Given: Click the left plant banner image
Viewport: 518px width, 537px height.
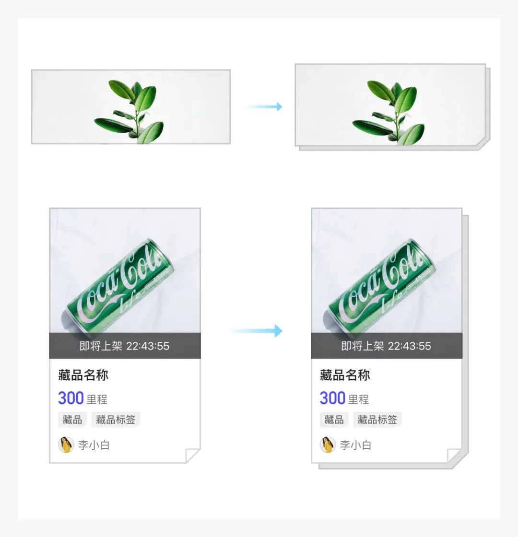Looking at the screenshot, I should tap(131, 107).
